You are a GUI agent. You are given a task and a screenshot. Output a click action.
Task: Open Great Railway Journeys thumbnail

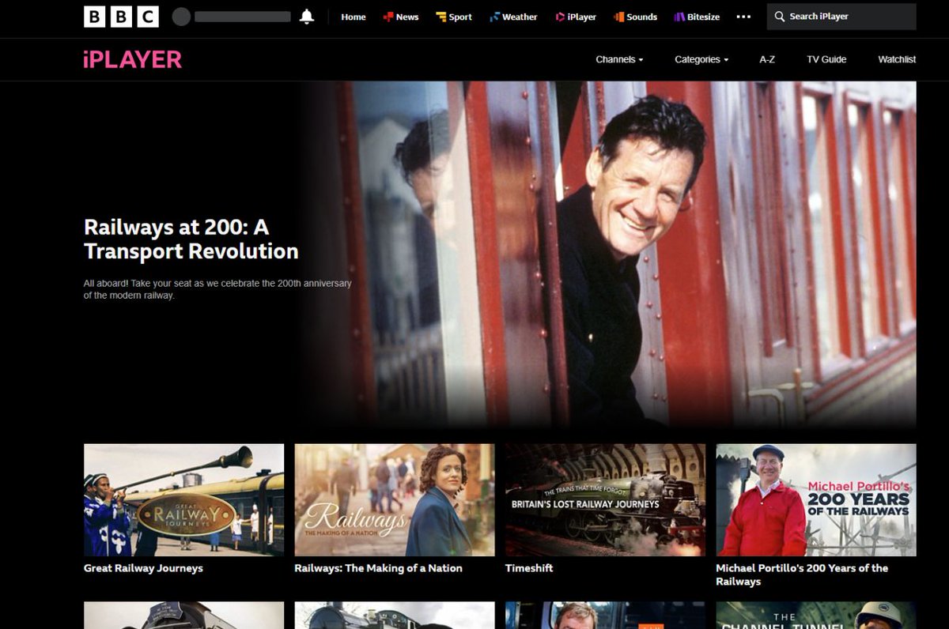tap(183, 499)
